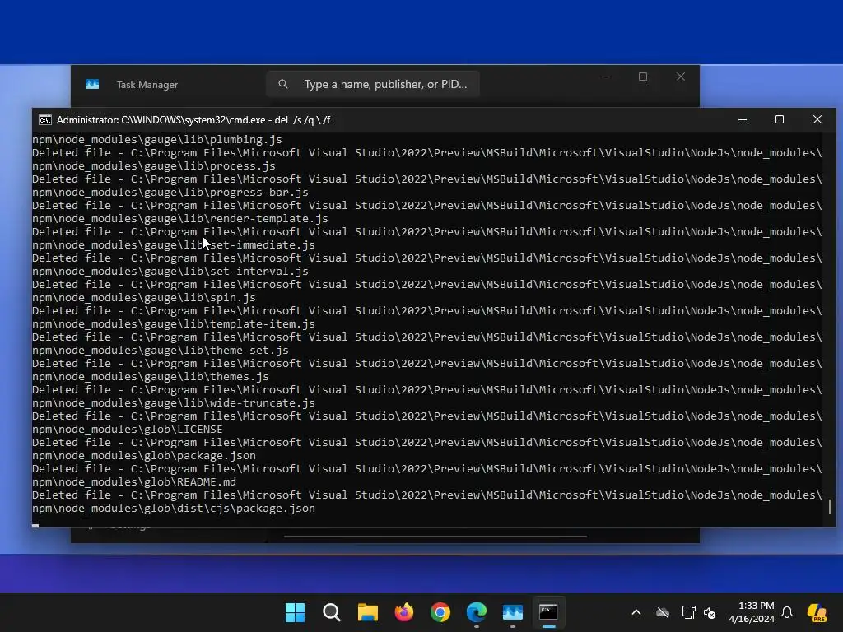This screenshot has width=843, height=632.
Task: Click the line ending 'render-template.js'
Action: pos(180,219)
